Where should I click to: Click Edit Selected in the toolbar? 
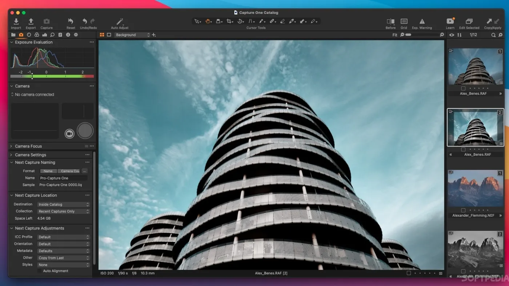(469, 21)
